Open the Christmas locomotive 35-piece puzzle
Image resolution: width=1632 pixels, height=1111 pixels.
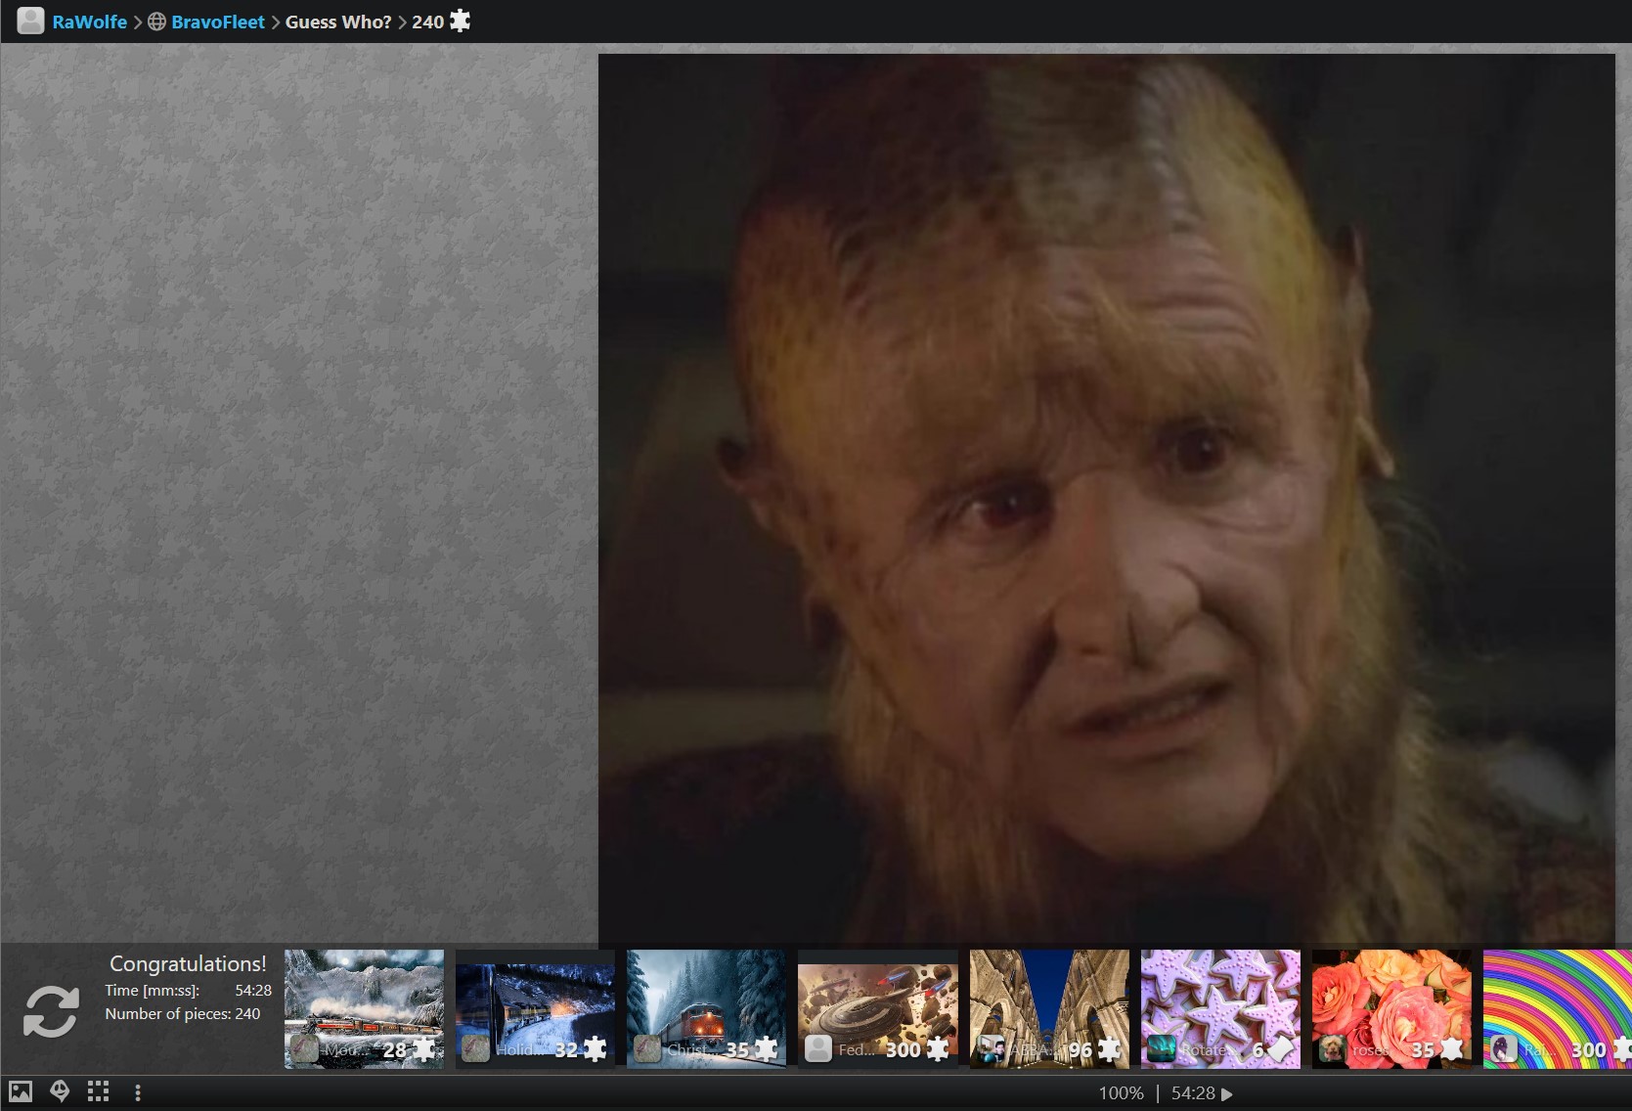coord(706,1008)
